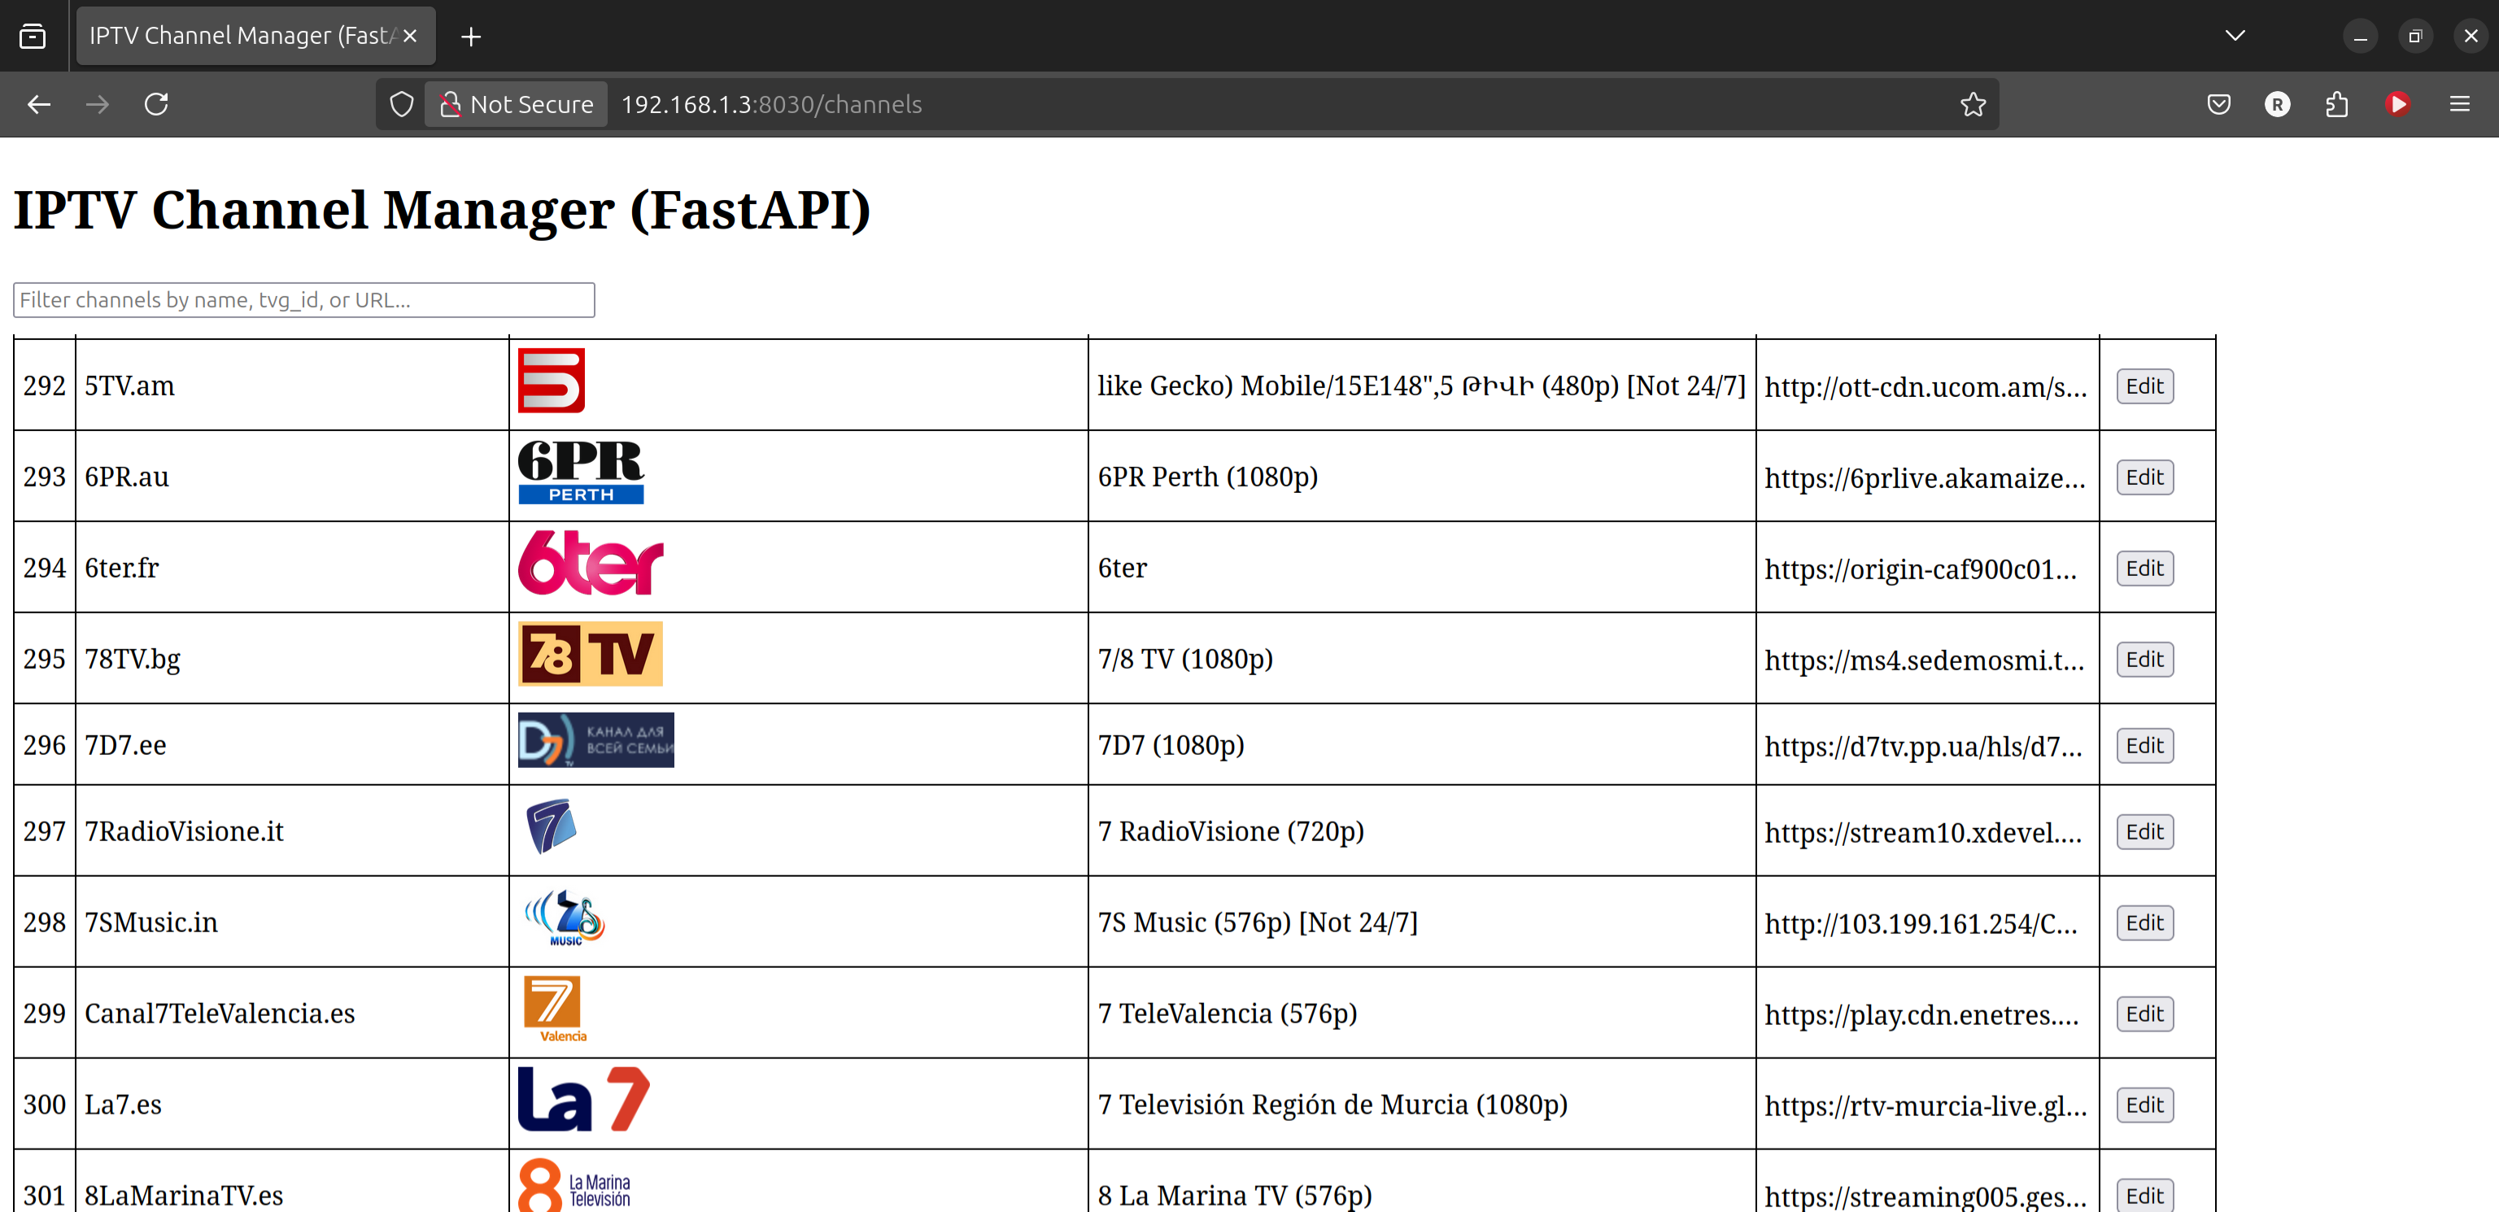Select the 7SMusic.in tvg_id cell
This screenshot has width=2499, height=1212.
point(292,922)
